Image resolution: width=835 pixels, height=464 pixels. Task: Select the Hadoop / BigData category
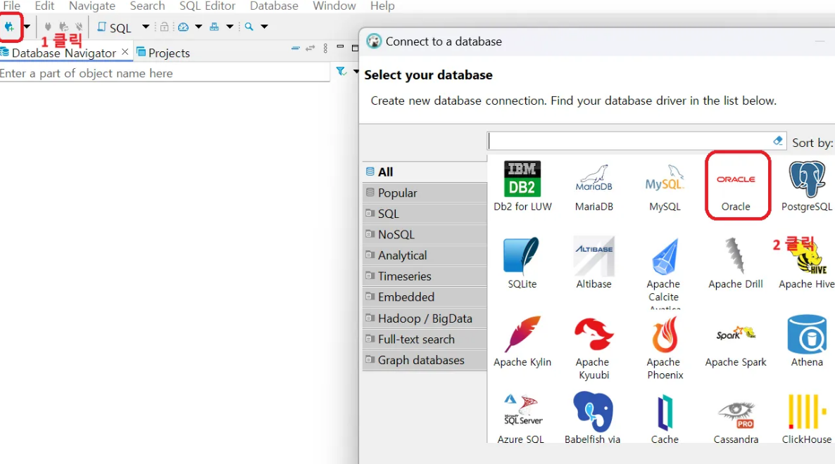point(425,318)
